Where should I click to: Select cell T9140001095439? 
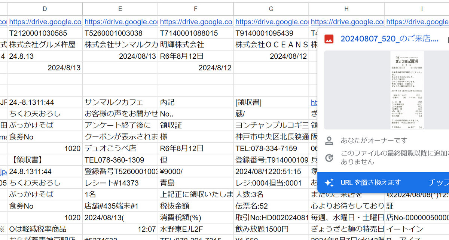click(x=271, y=33)
